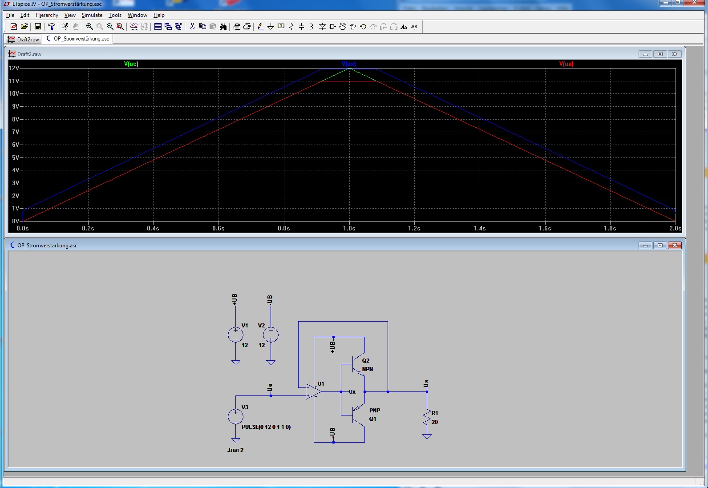Open the Help menu
Viewport: 708px width, 488px height.
tap(159, 15)
